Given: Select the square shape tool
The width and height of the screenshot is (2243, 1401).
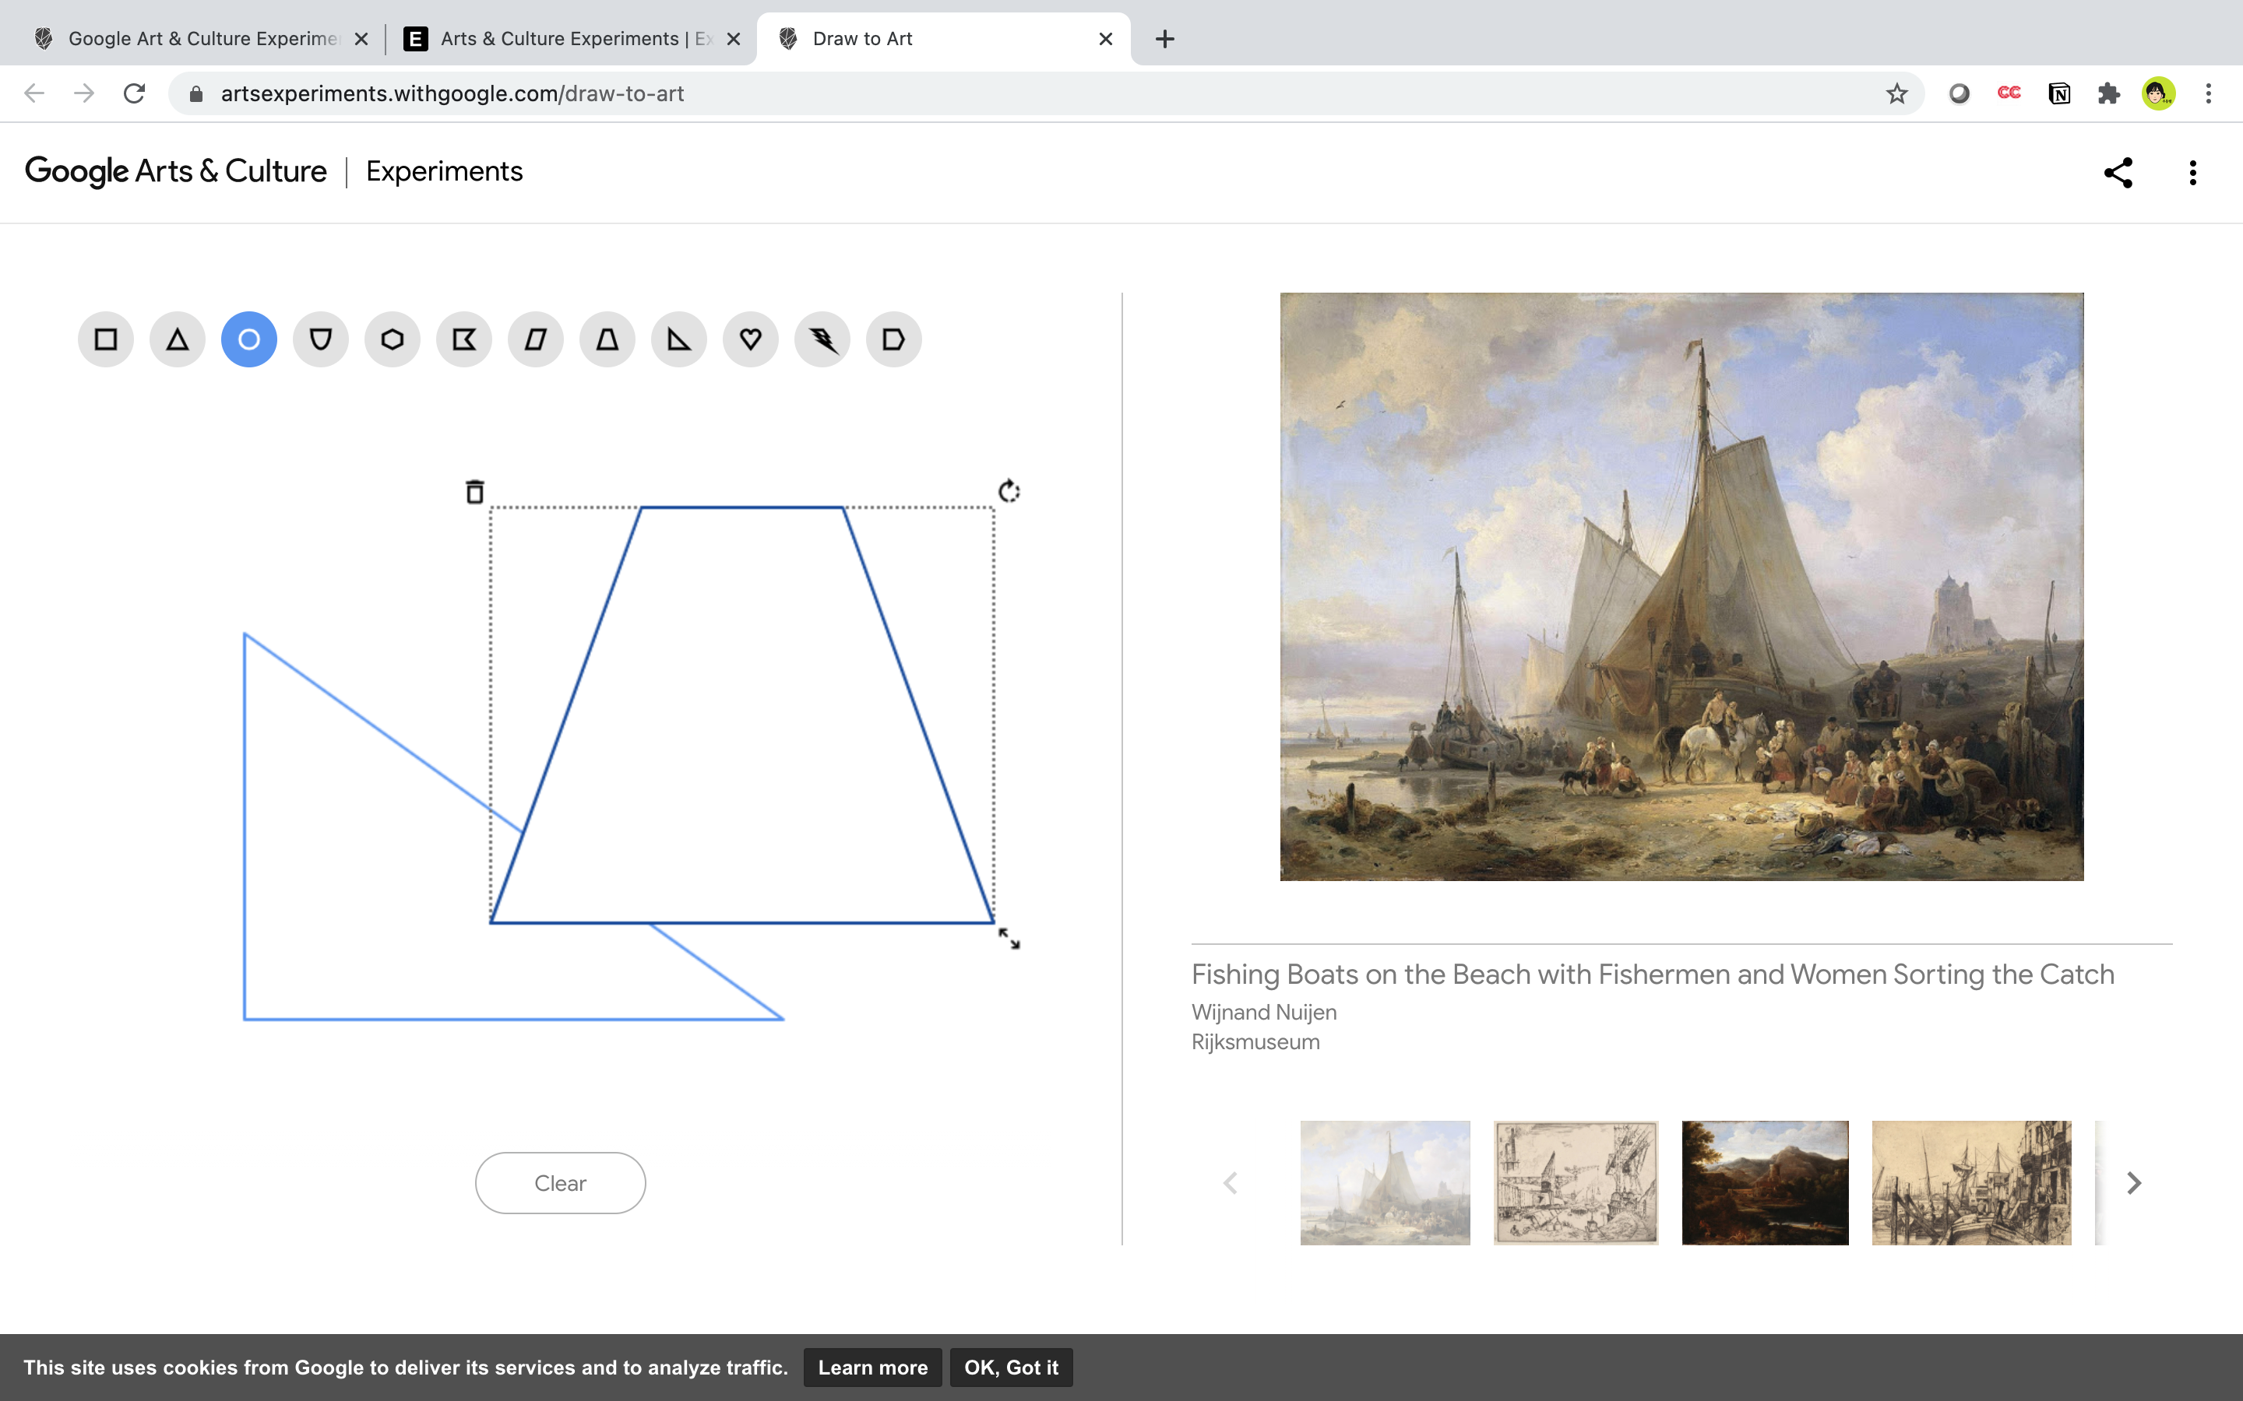Looking at the screenshot, I should [x=106, y=340].
